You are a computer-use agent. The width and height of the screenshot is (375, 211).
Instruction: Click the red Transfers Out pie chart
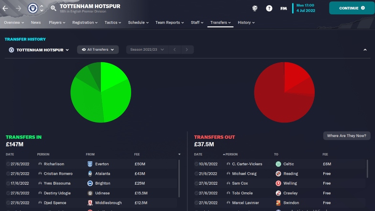click(284, 92)
